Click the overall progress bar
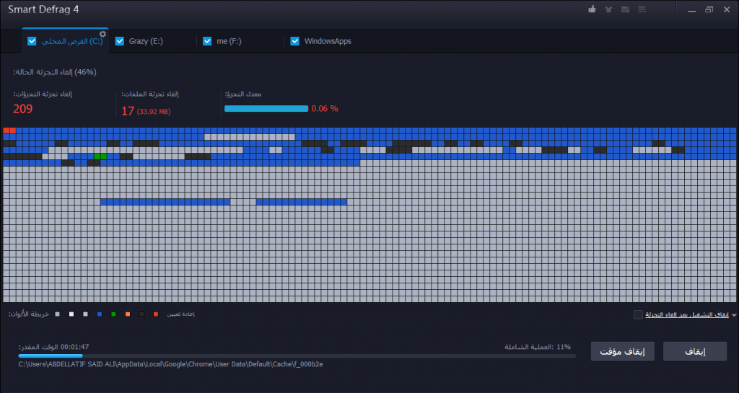This screenshot has width=739, height=393. [x=297, y=356]
